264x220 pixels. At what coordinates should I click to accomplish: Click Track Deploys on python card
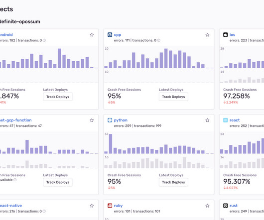point(173,182)
